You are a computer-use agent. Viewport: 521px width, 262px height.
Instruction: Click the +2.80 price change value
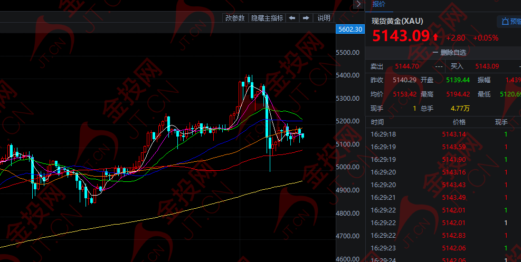pos(456,38)
